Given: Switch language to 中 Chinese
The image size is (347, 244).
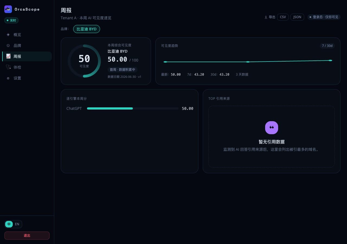Looking at the screenshot, I should pyautogui.click(x=9, y=224).
